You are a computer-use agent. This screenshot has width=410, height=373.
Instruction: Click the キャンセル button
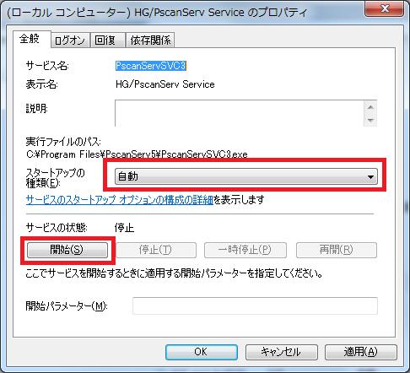coord(282,352)
